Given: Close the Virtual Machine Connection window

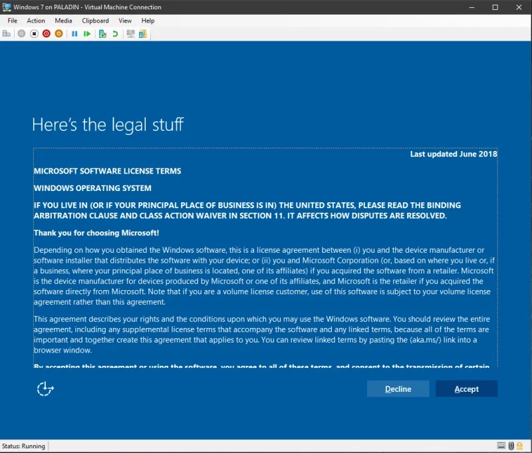Looking at the screenshot, I should (x=519, y=7).
